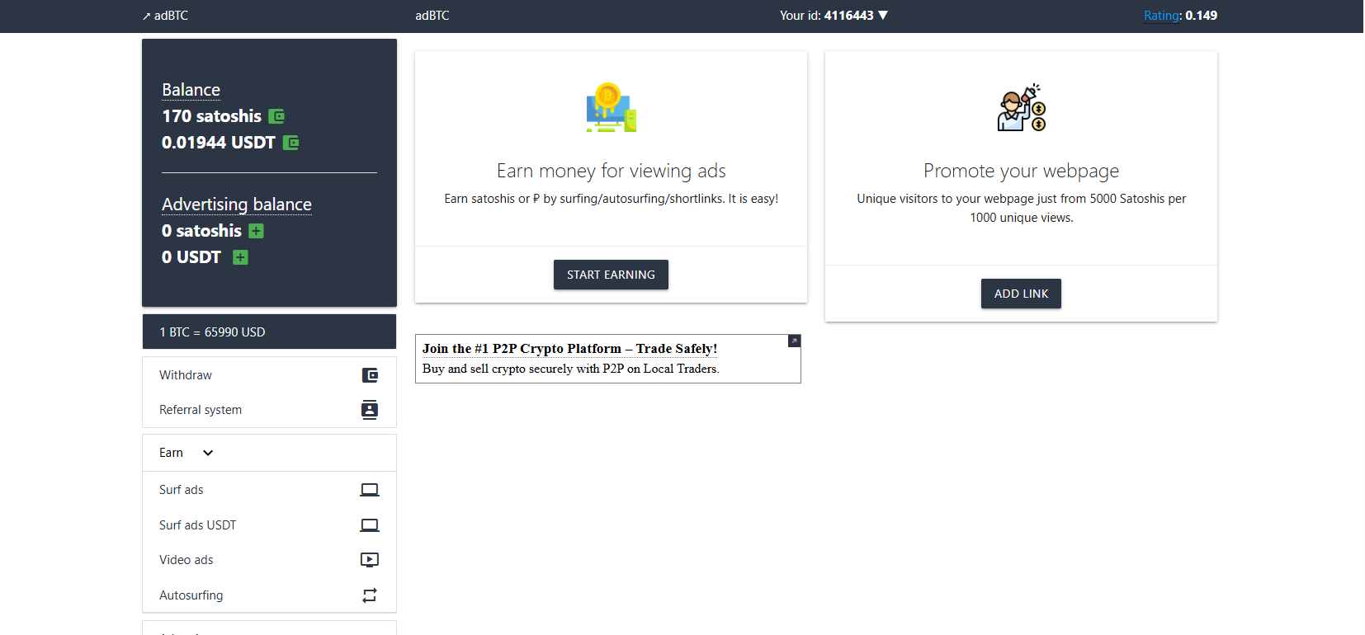Screen dimensions: 1365x635
Task: Click the 1 BTC = 65990 USD rate bar
Action: (x=269, y=332)
